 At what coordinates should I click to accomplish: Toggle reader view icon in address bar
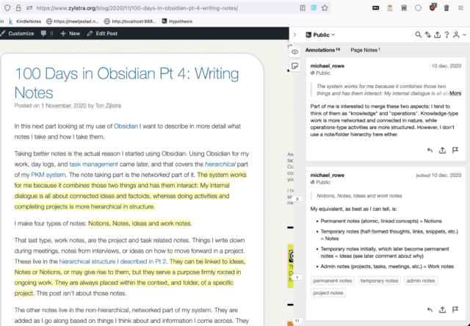pyautogui.click(x=303, y=8)
